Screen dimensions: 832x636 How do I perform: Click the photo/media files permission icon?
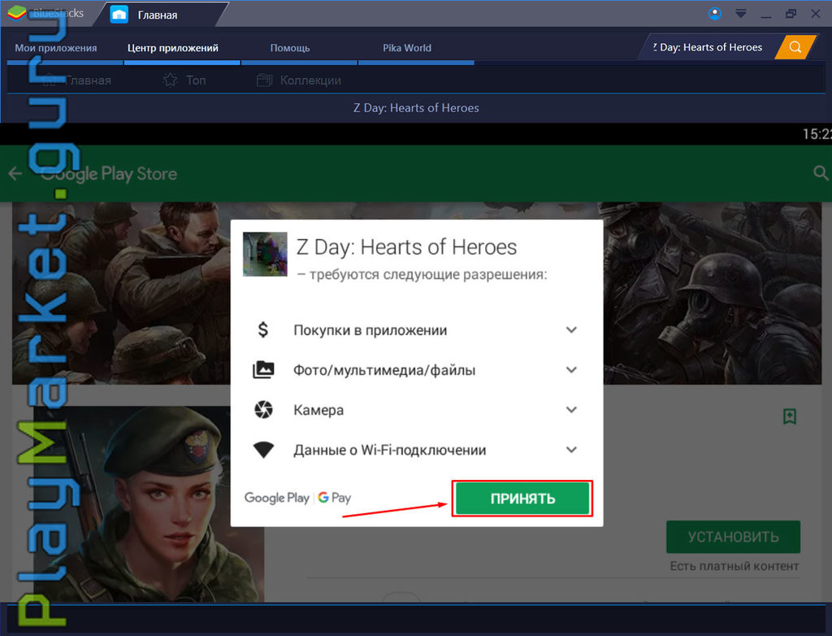coord(263,370)
